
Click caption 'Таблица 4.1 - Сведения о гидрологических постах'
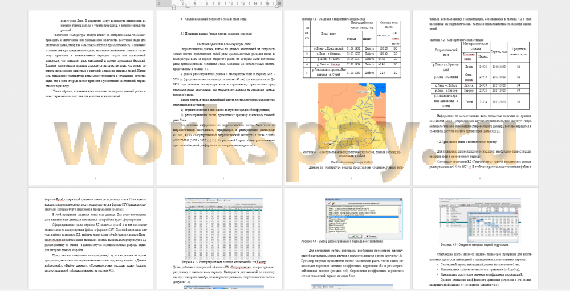[x=333, y=19]
